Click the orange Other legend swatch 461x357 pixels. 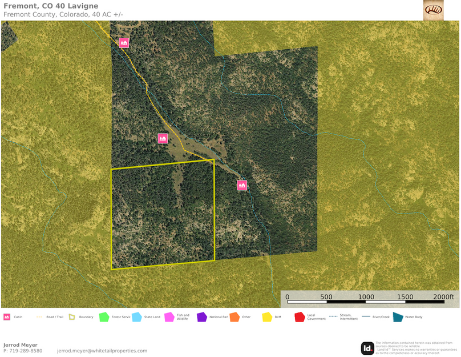pyautogui.click(x=234, y=316)
